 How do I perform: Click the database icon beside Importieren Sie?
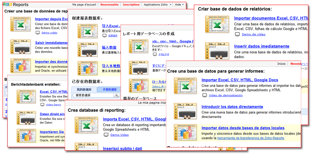pyautogui.click(x=26, y=136)
